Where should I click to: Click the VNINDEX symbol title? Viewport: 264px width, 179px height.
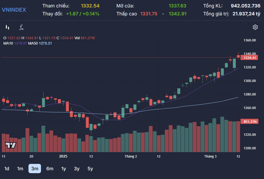point(14,10)
